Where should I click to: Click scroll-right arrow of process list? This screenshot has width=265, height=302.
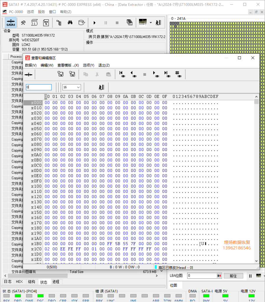pos(157,276)
